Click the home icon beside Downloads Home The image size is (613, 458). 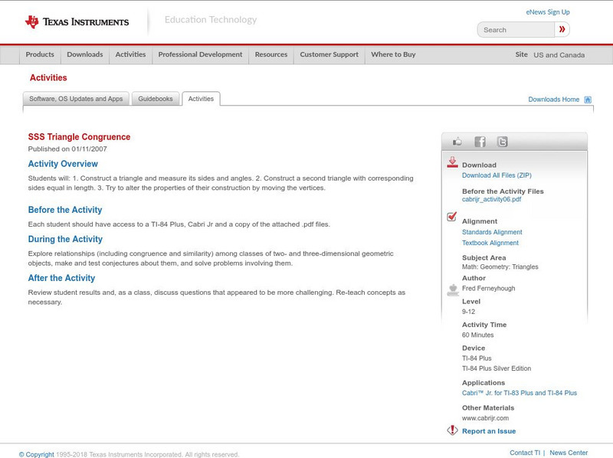(588, 100)
